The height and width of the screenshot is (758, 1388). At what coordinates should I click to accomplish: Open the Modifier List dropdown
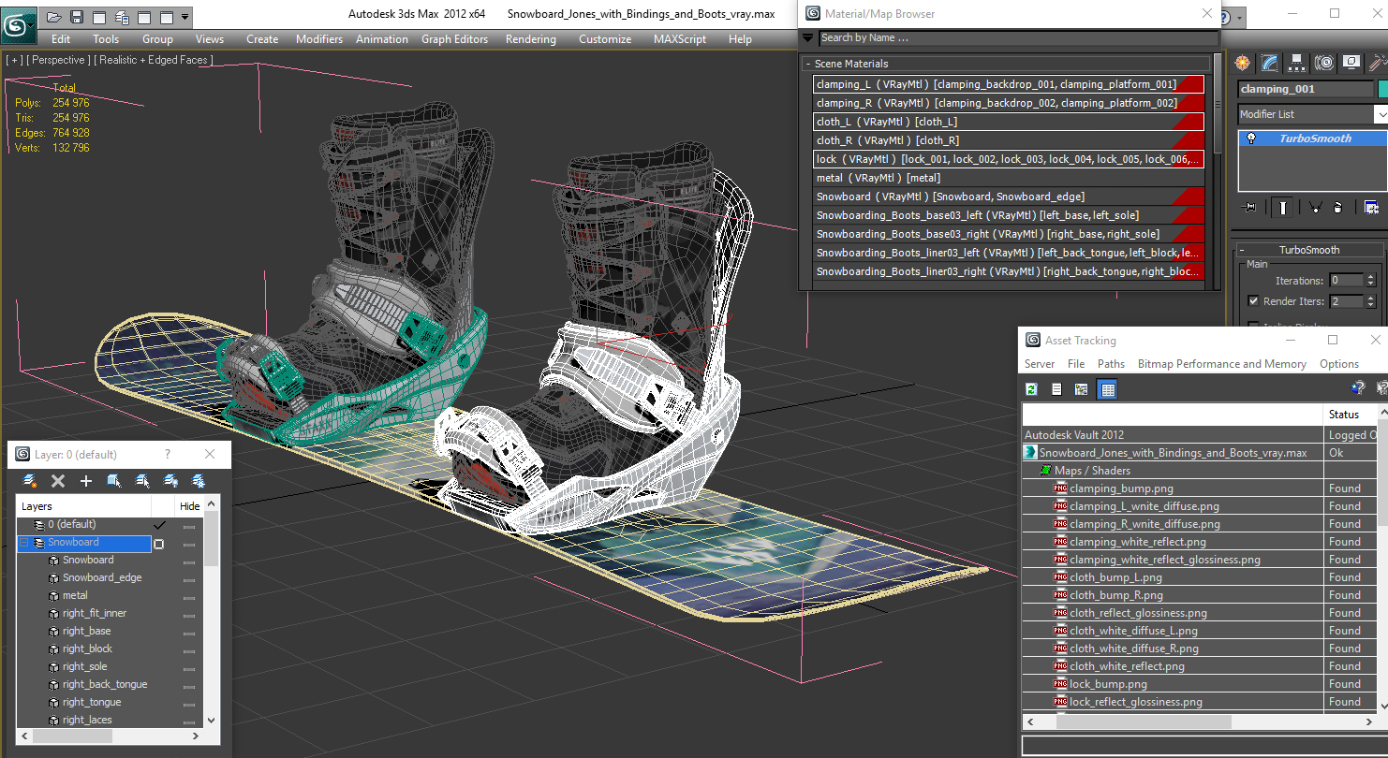pos(1381,114)
